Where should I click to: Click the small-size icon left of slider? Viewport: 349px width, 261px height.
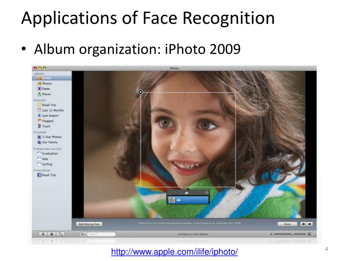pos(271,234)
